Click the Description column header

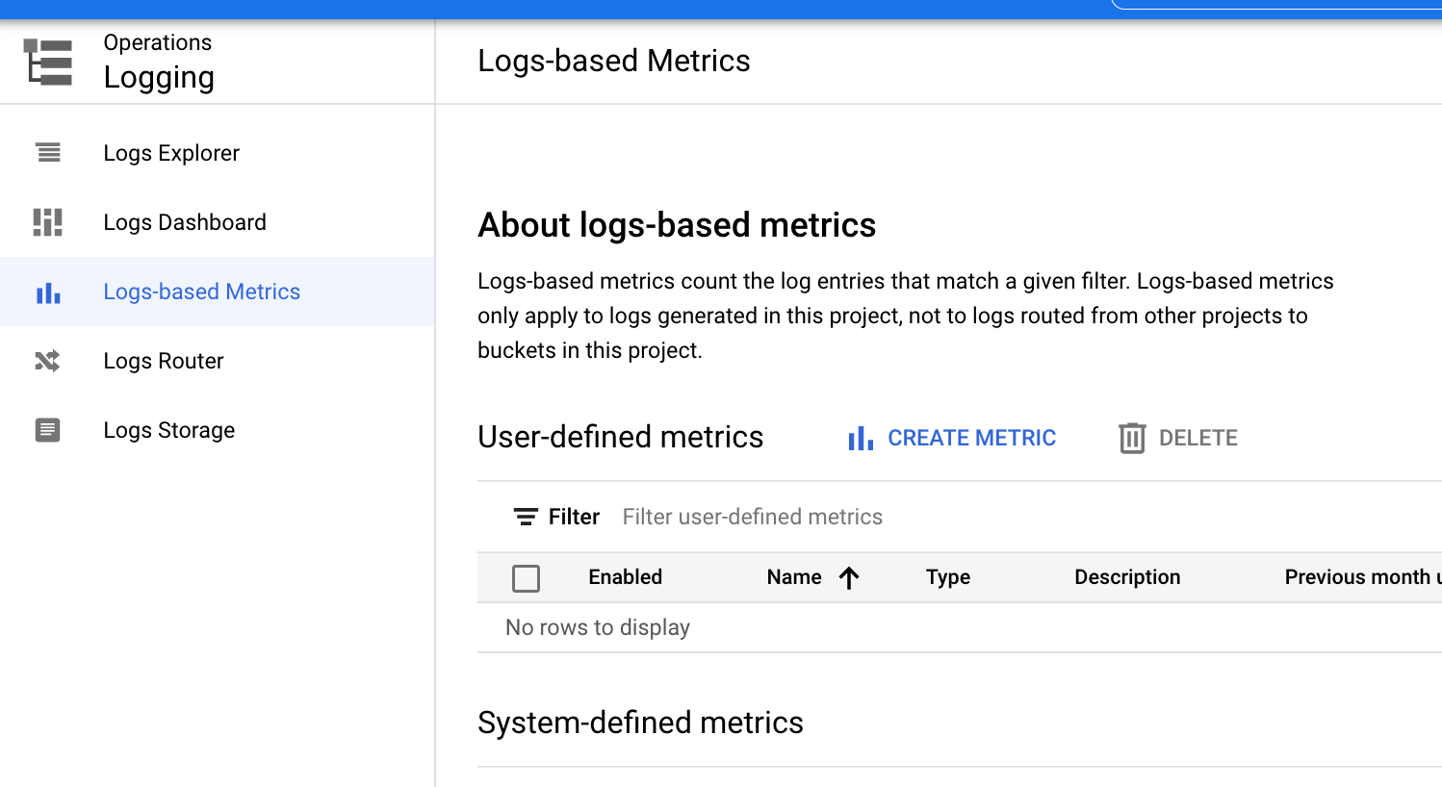coord(1127,577)
